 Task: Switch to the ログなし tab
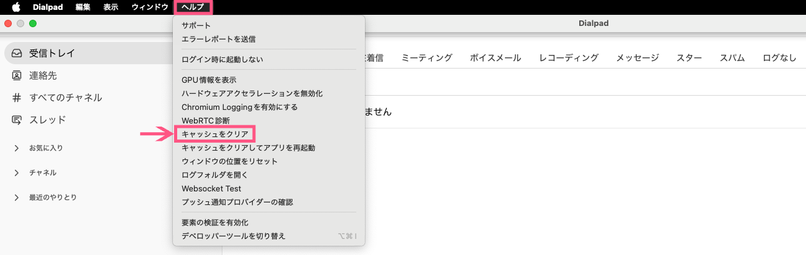[x=780, y=58]
